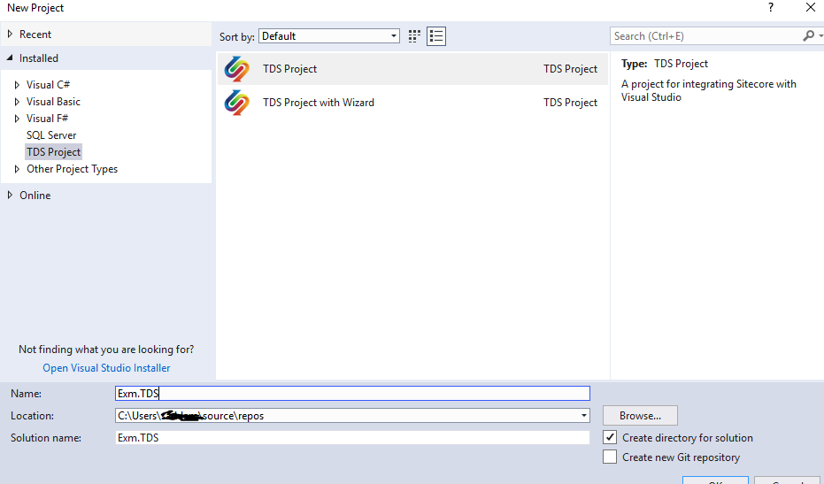The height and width of the screenshot is (484, 824).
Task: Select TDS Project in the tree
Action: pyautogui.click(x=54, y=152)
